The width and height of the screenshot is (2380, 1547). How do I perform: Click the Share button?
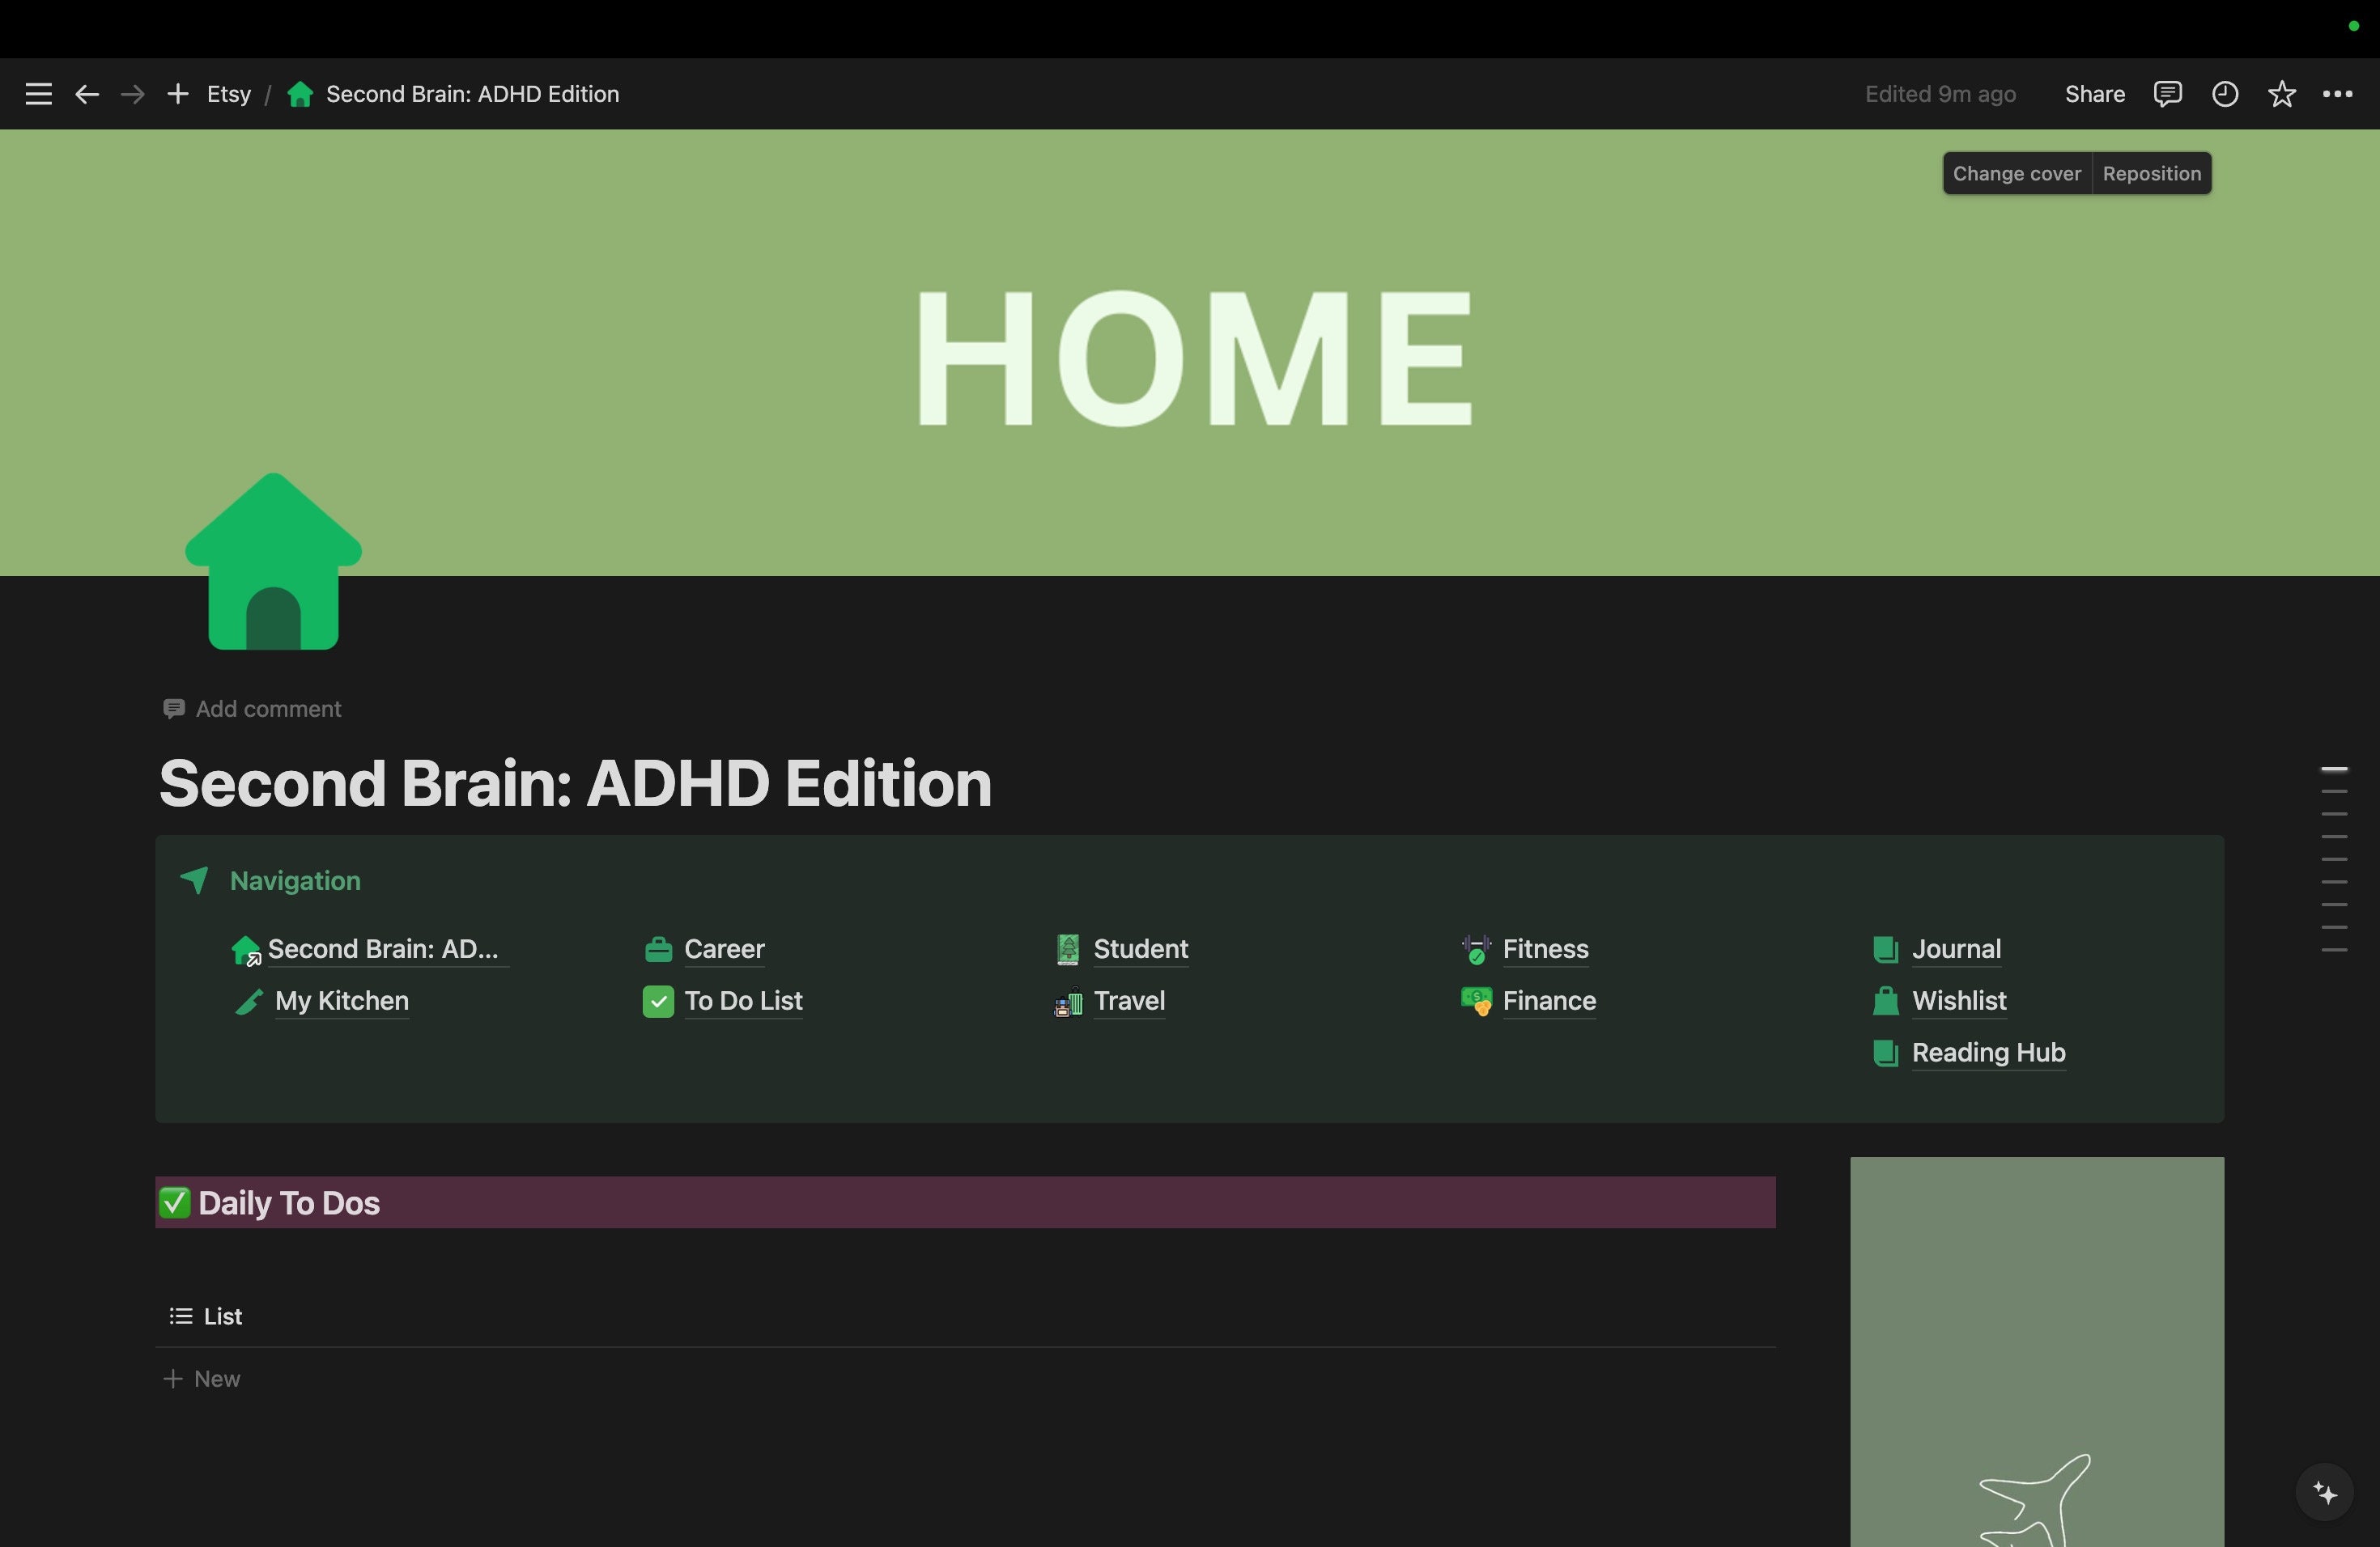point(2093,93)
